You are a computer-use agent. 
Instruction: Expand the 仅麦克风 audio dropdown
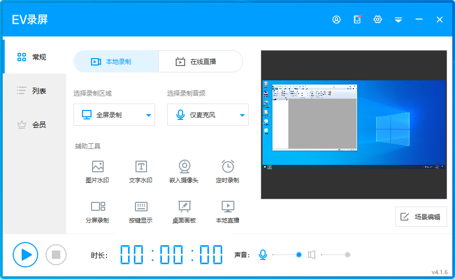[208, 115]
